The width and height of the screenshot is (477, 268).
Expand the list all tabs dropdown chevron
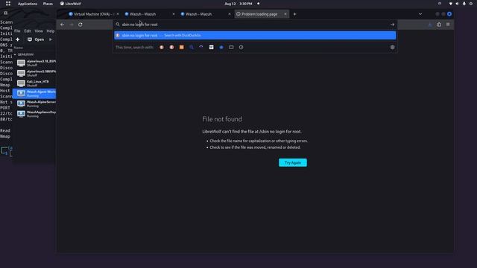point(420,14)
